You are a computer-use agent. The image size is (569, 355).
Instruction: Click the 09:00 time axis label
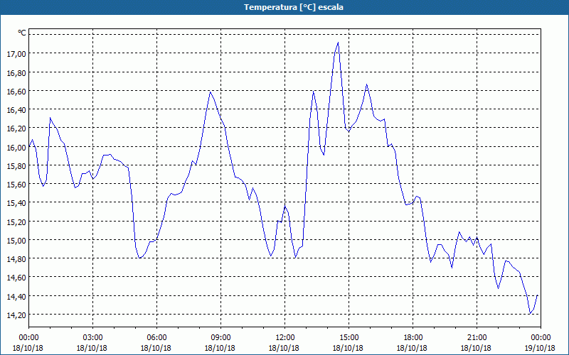point(220,338)
